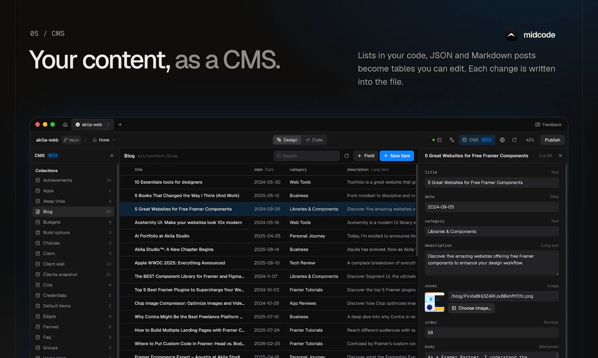The image size is (598, 358).
Task: Open the Away links collection
Action: coord(73,201)
